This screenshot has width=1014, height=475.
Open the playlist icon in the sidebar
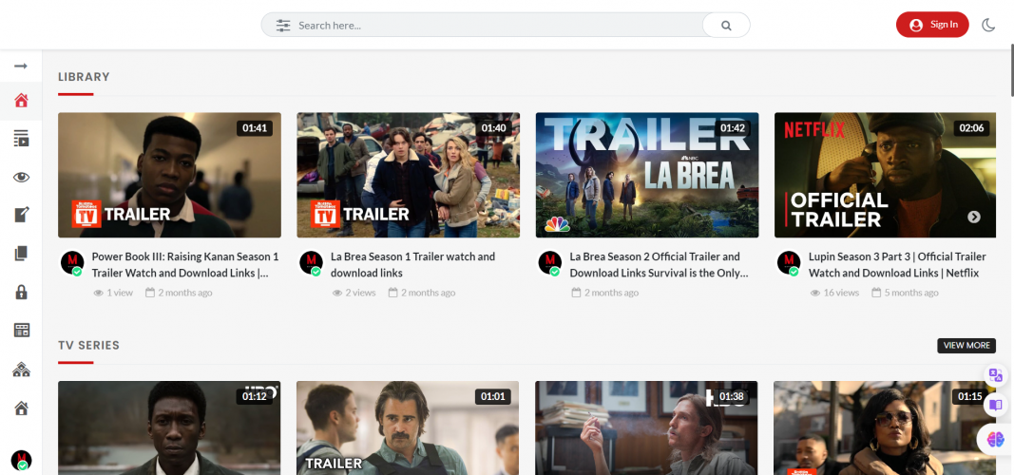point(21,139)
